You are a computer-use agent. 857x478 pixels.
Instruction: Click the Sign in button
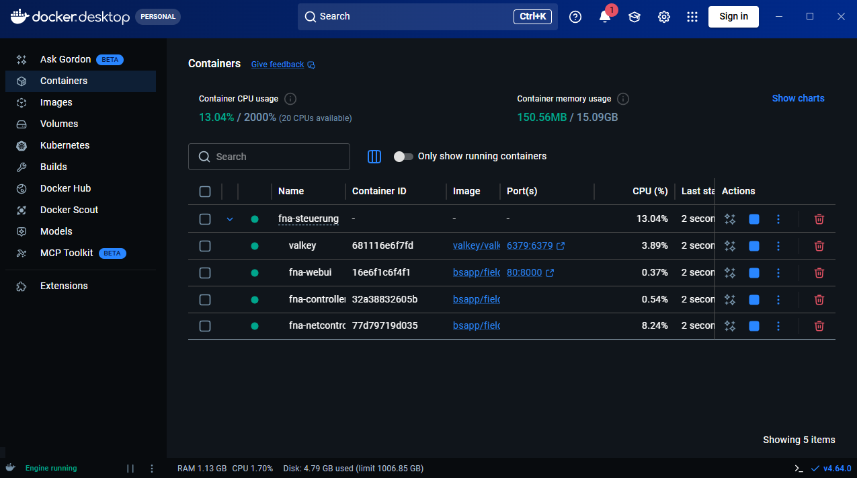pyautogui.click(x=733, y=17)
